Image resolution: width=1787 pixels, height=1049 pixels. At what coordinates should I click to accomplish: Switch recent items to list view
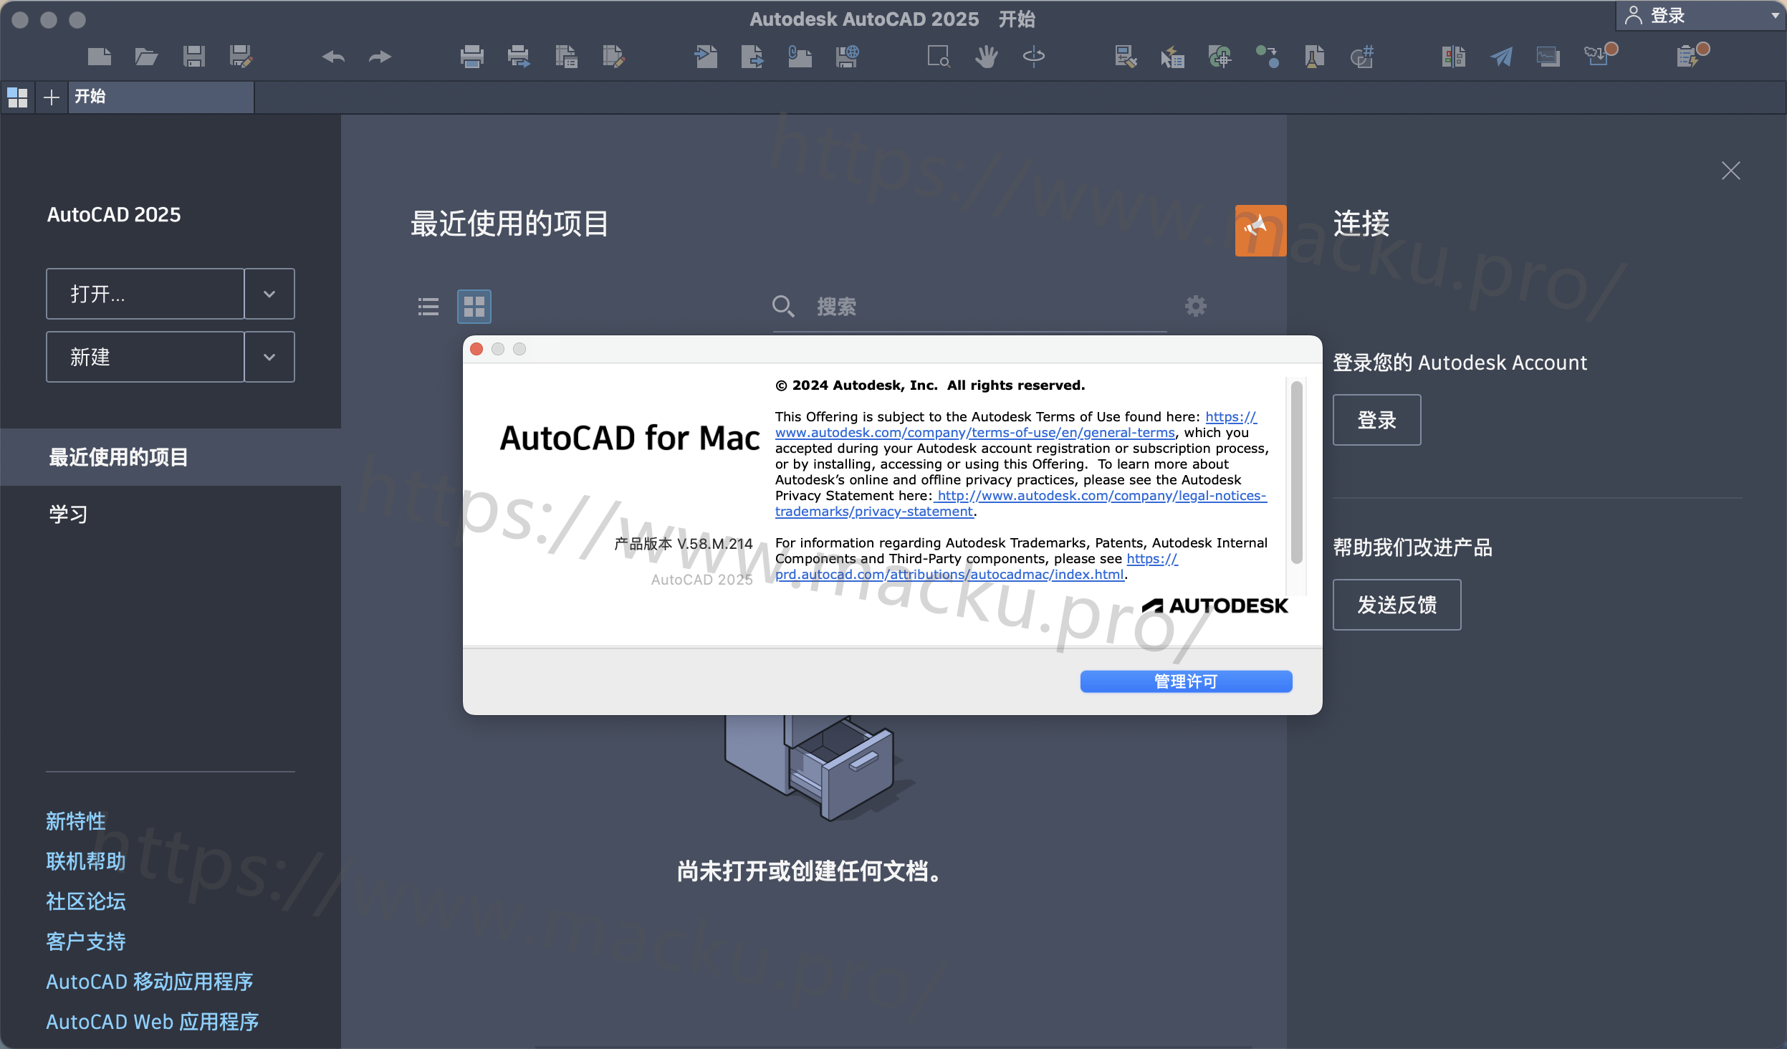(x=428, y=307)
